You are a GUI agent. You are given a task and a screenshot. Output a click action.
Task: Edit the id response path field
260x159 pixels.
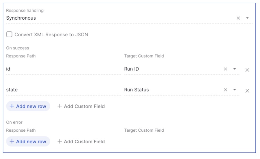63,69
